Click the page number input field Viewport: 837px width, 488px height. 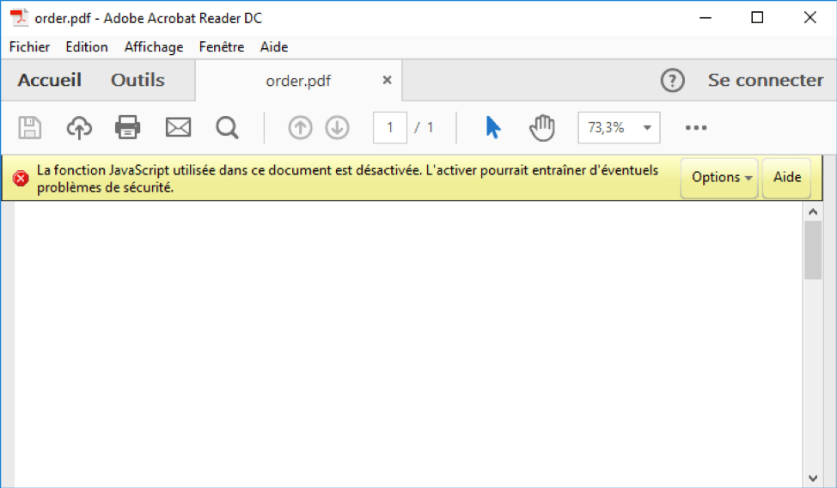390,128
